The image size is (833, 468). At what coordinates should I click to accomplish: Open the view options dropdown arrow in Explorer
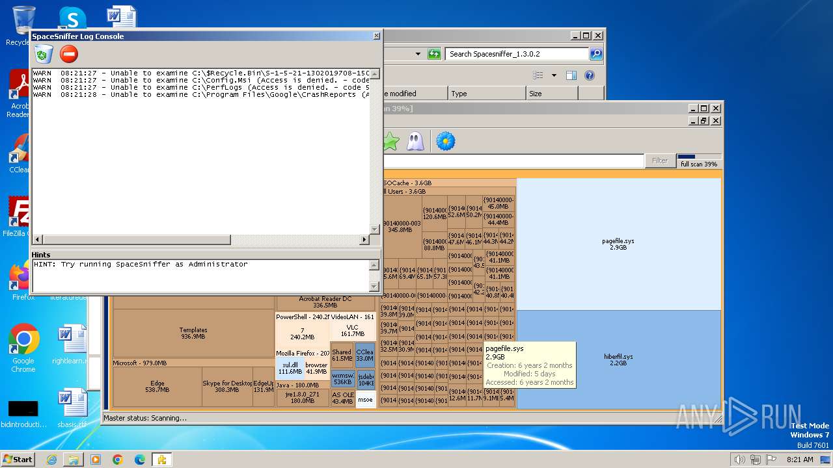pyautogui.click(x=554, y=75)
